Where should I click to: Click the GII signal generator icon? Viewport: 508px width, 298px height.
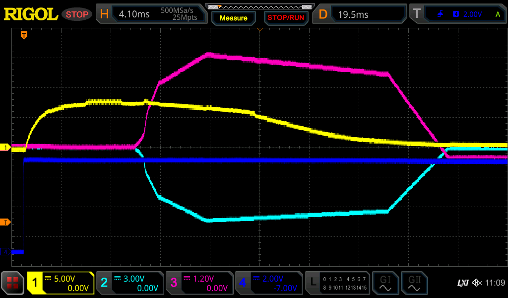pyautogui.click(x=414, y=283)
